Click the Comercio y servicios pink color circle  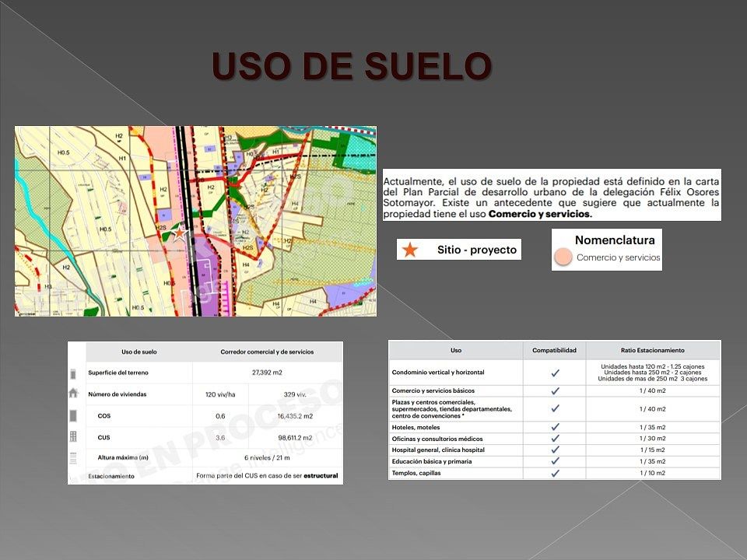tap(564, 258)
